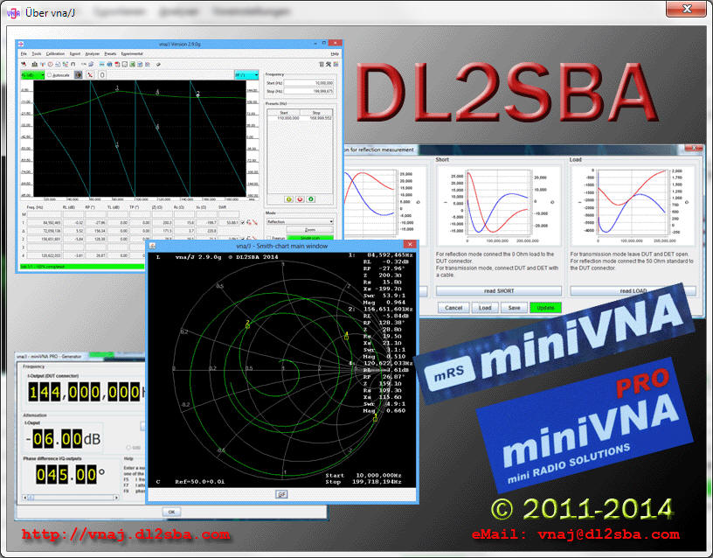Viewport: 713px width, 558px height.
Task: Toggle marker 1's checkbox in the marker table
Action: pos(242,222)
